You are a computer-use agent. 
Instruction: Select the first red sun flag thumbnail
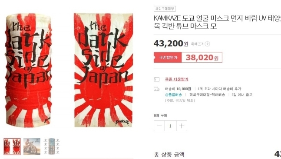click(x=12, y=146)
